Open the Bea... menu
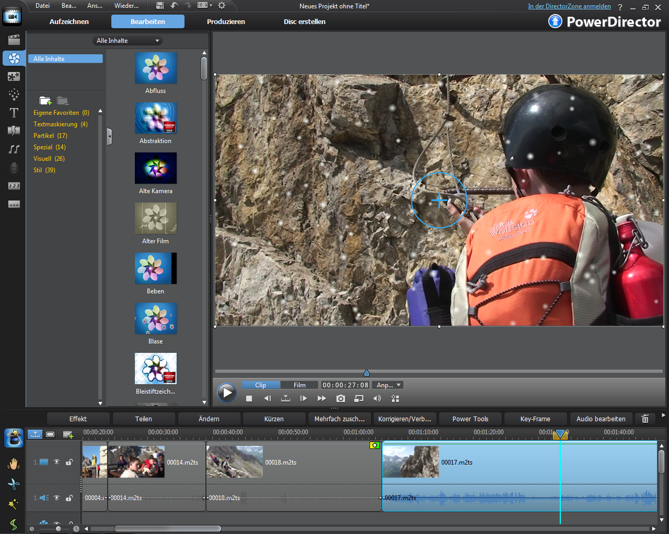The width and height of the screenshot is (669, 534). pos(69,6)
